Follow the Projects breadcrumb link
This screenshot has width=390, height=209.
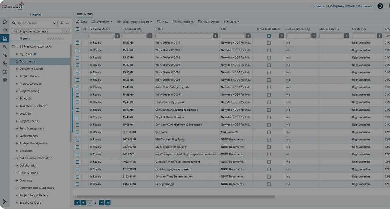point(320,6)
